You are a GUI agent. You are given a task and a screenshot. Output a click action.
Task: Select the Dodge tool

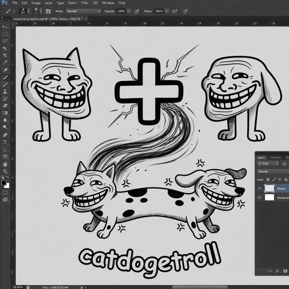[5, 127]
